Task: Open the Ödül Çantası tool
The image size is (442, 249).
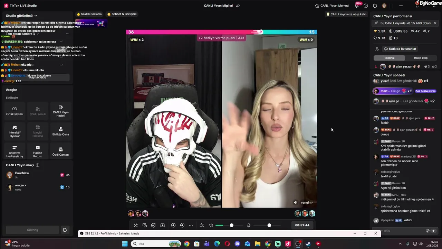Action: (61, 151)
